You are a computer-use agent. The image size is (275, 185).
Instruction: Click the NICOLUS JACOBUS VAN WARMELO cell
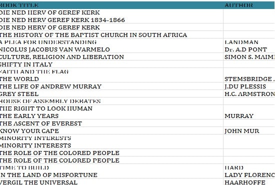[111, 49]
